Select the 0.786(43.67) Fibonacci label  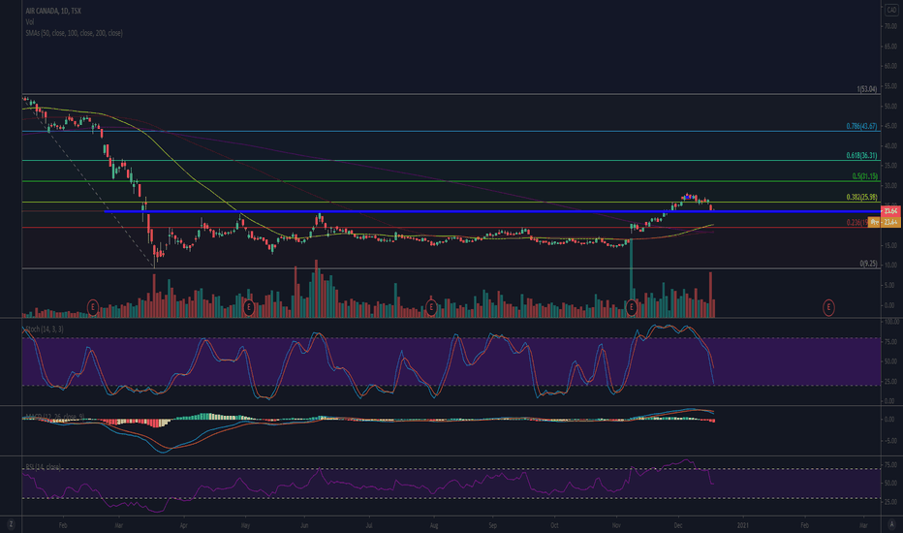click(x=861, y=126)
